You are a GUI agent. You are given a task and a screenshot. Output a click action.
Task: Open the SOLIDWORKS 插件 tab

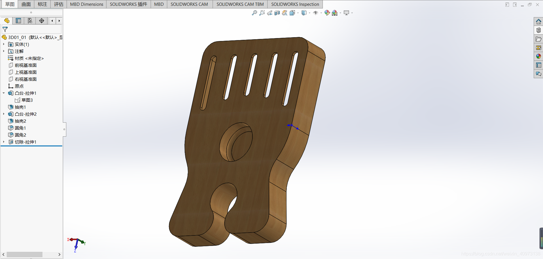point(129,4)
